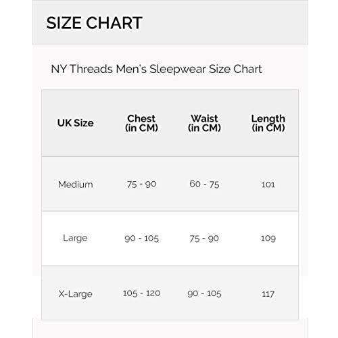Screen dimensions: 338x338
Task: Select the X-Large size row label
Action: pos(75,294)
